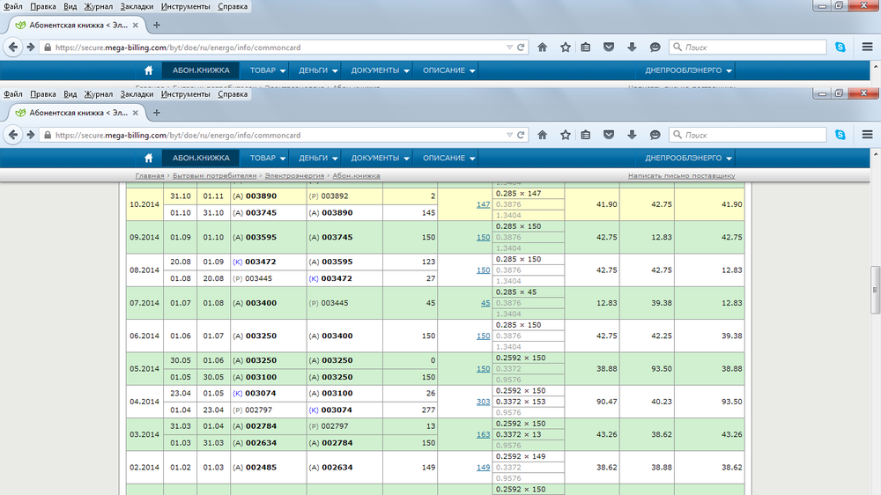
Task: Click the page's vertical scrollbar thumb
Action: coord(874,289)
